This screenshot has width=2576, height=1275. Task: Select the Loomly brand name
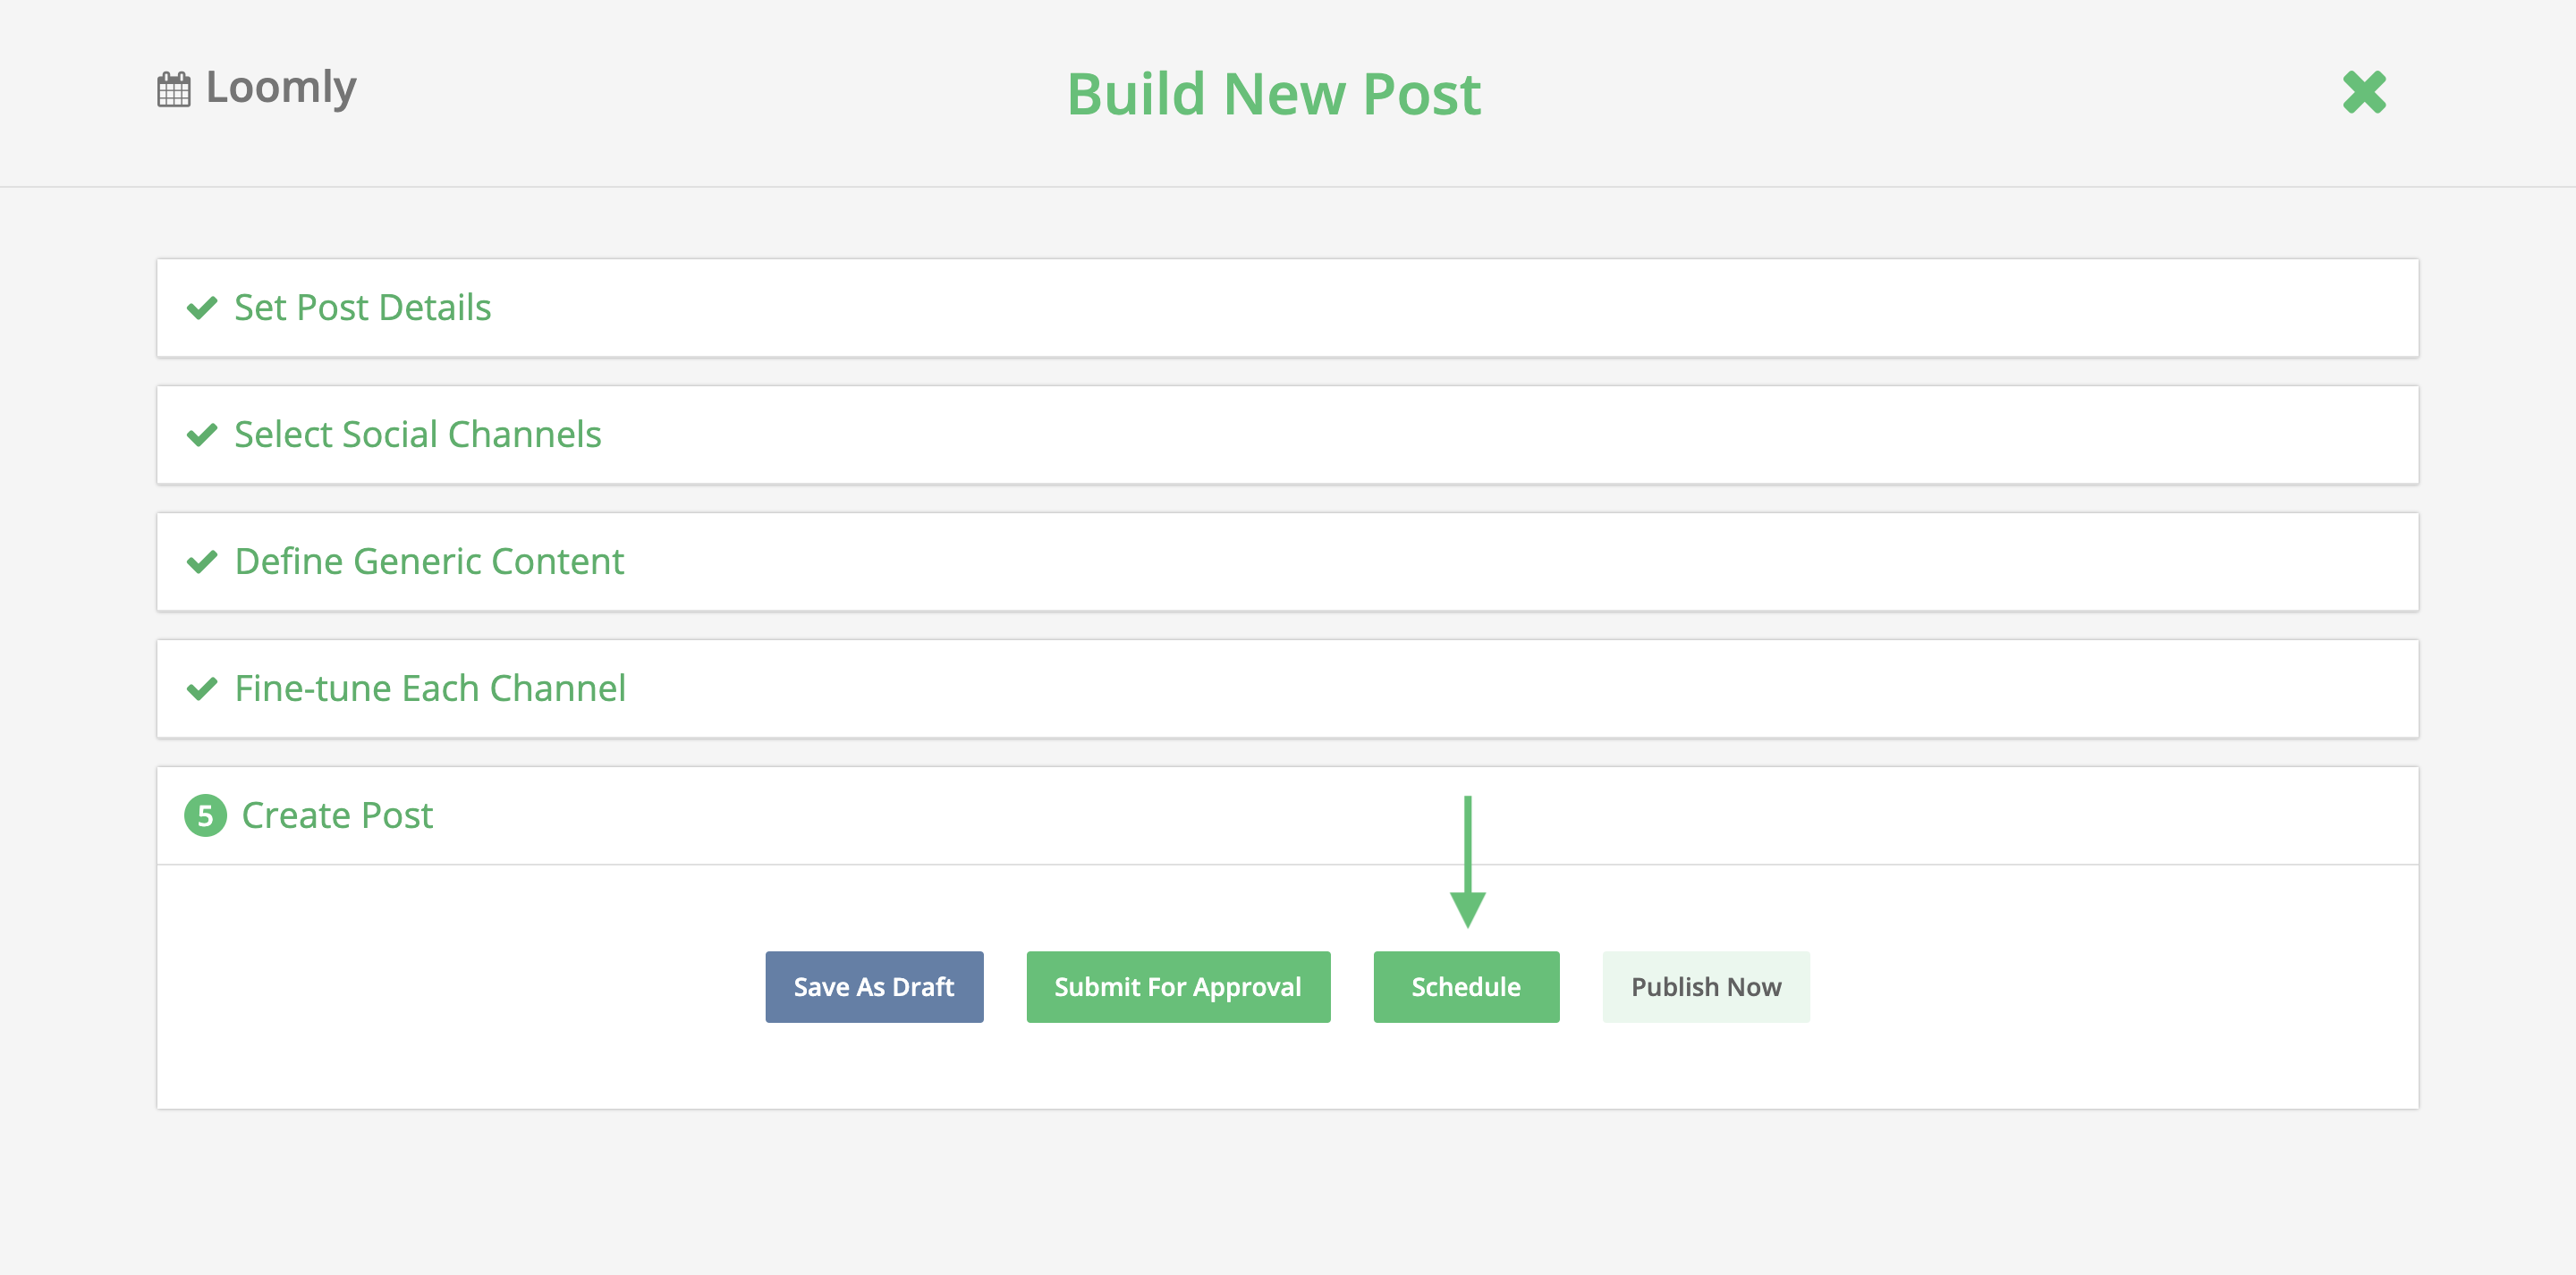(x=280, y=88)
